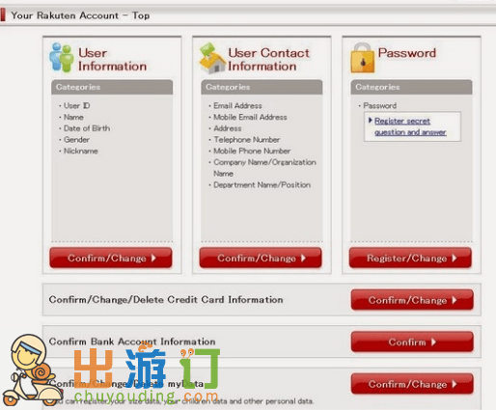Click Confirm/Change under User Information
Image resolution: width=496 pixels, height=410 pixels.
(111, 258)
